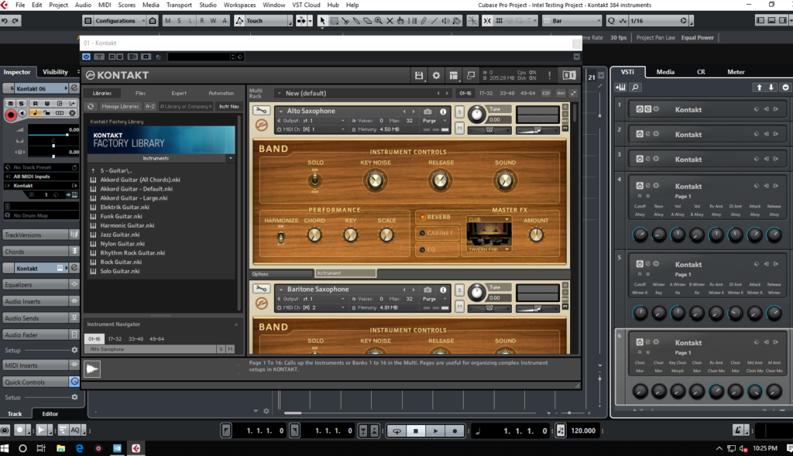Click the Redo arrow in Cubase toolbar
Image resolution: width=793 pixels, height=456 pixels.
(15, 21)
